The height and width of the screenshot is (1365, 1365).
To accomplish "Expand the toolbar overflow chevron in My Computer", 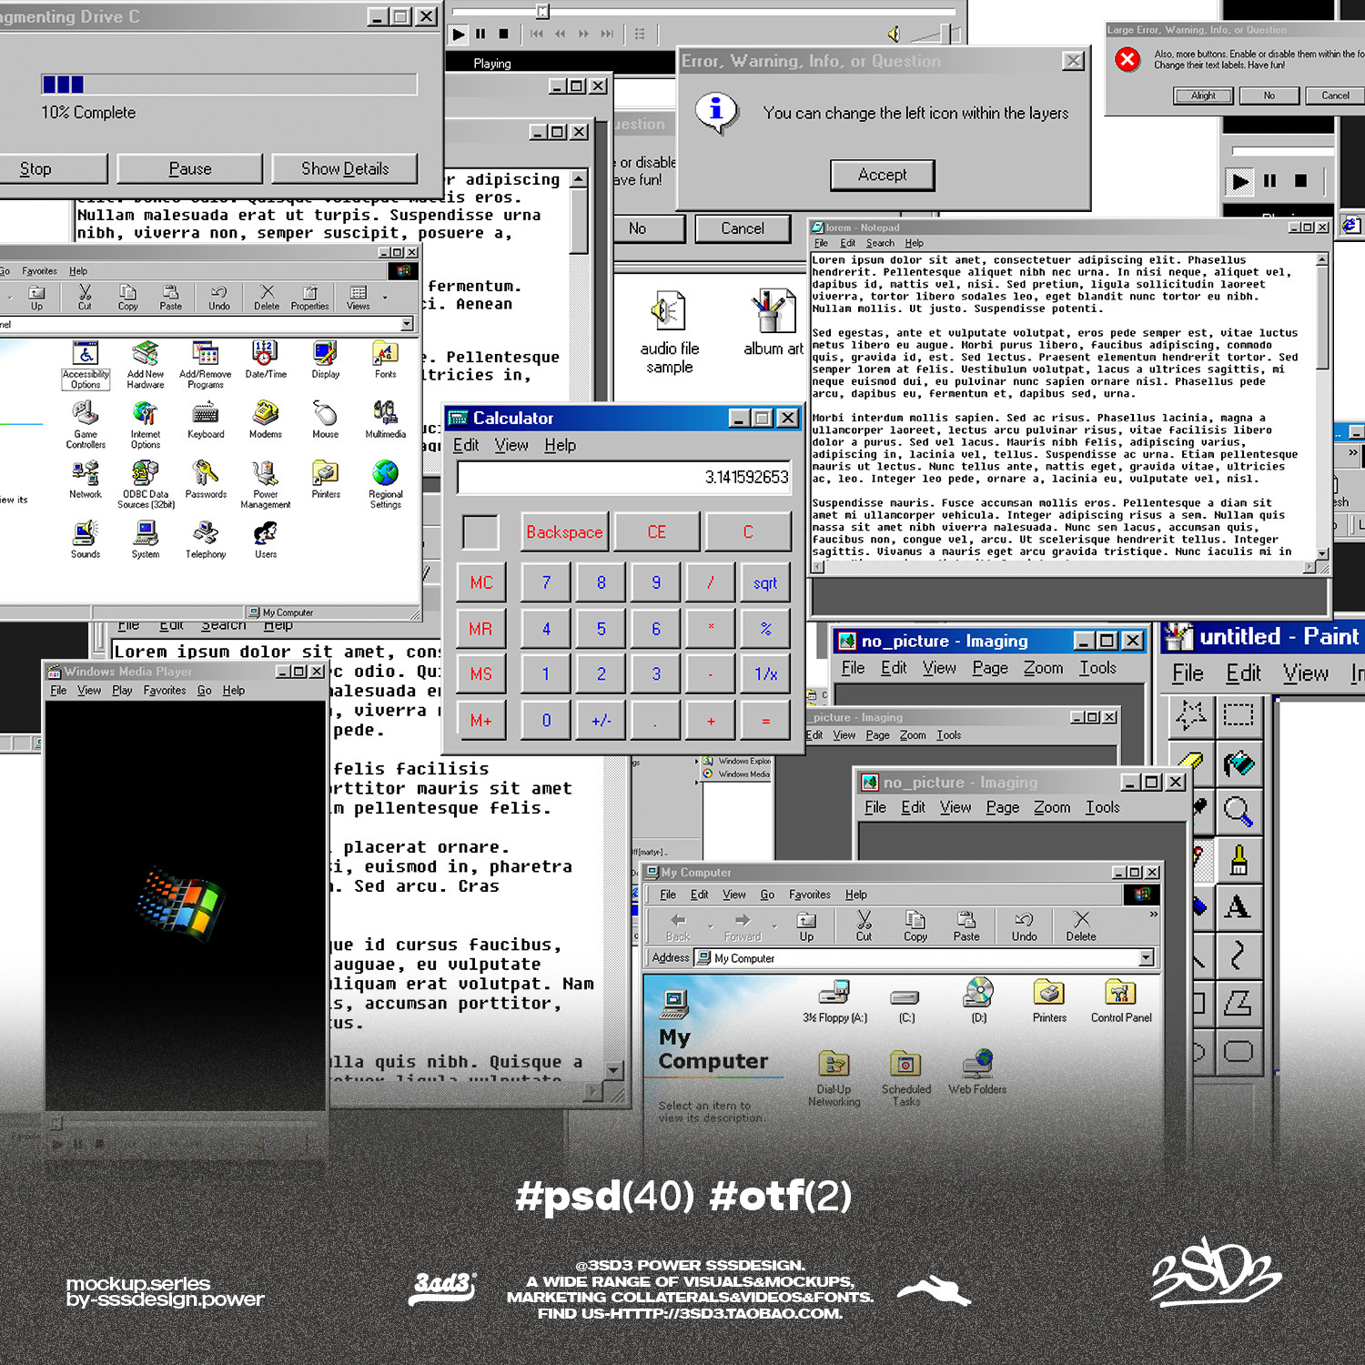I will (1154, 915).
